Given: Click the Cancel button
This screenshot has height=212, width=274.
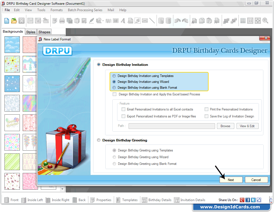Looking at the screenshot, I should [x=256, y=180].
